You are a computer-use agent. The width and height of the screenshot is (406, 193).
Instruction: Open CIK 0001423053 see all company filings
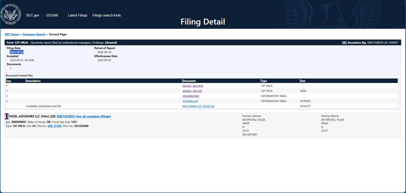84,116
